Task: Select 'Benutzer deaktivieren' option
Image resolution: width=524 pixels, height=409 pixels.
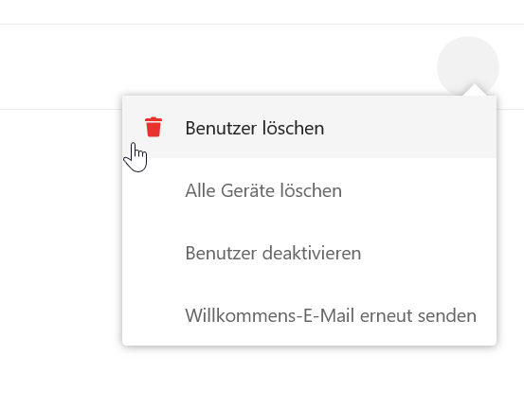Action: tap(309, 252)
